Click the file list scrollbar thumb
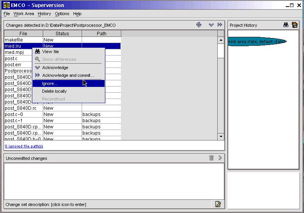304x213 pixels. [x=221, y=51]
